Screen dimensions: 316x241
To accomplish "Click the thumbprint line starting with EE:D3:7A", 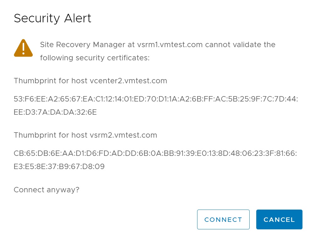I will [x=55, y=112].
